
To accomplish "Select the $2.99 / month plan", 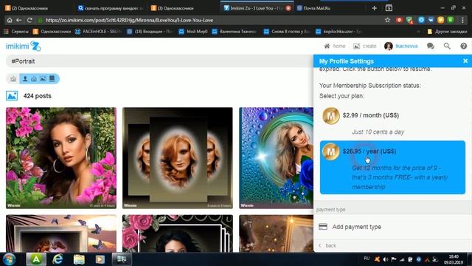I will pos(392,120).
